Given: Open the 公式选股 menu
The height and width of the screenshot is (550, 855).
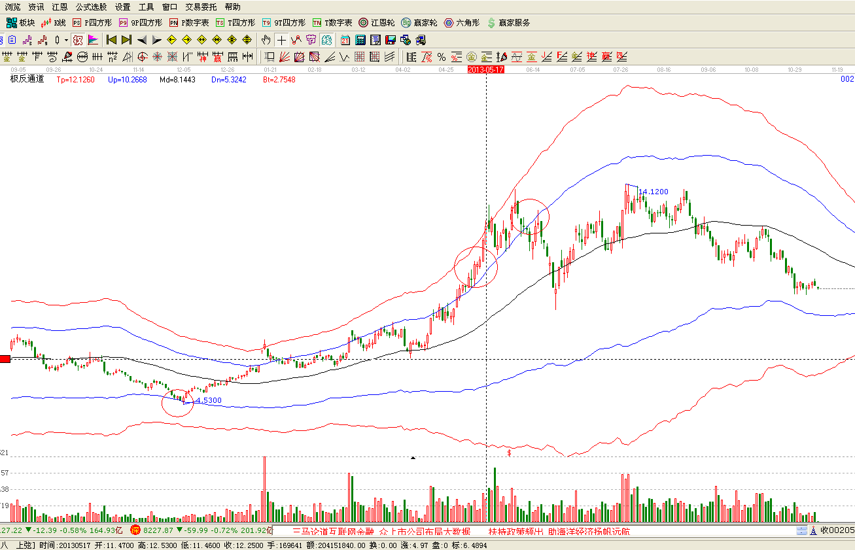Looking at the screenshot, I should coord(91,7).
